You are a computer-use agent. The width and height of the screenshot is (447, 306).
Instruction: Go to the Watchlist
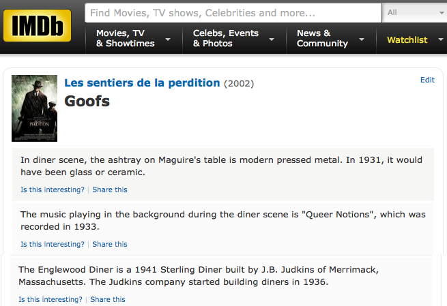click(x=407, y=40)
